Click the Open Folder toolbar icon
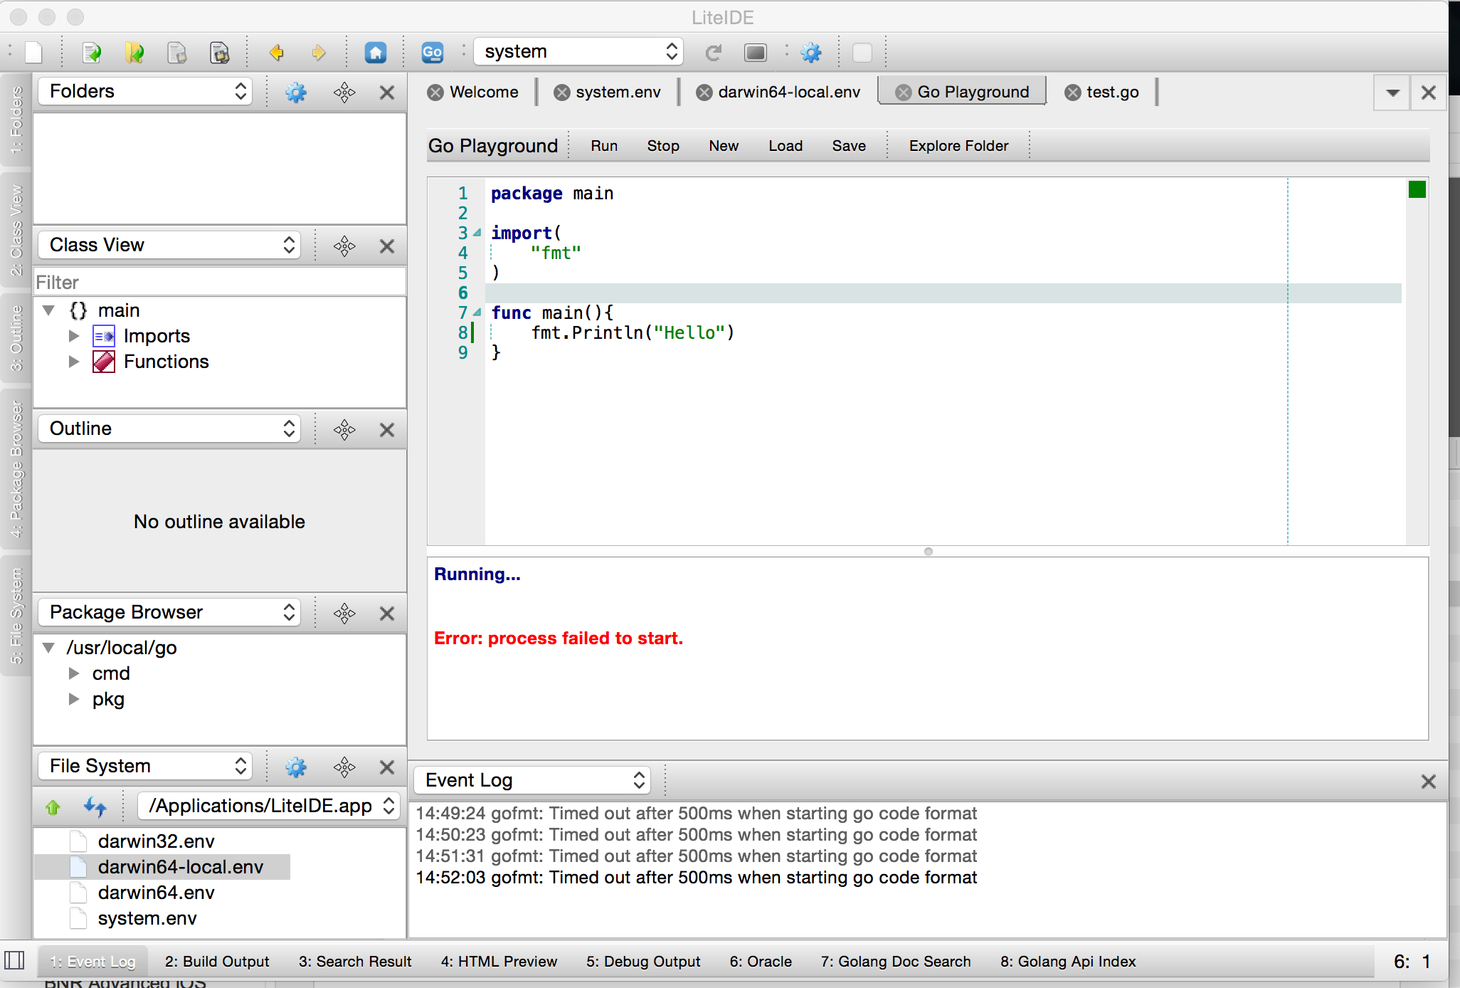 click(134, 52)
